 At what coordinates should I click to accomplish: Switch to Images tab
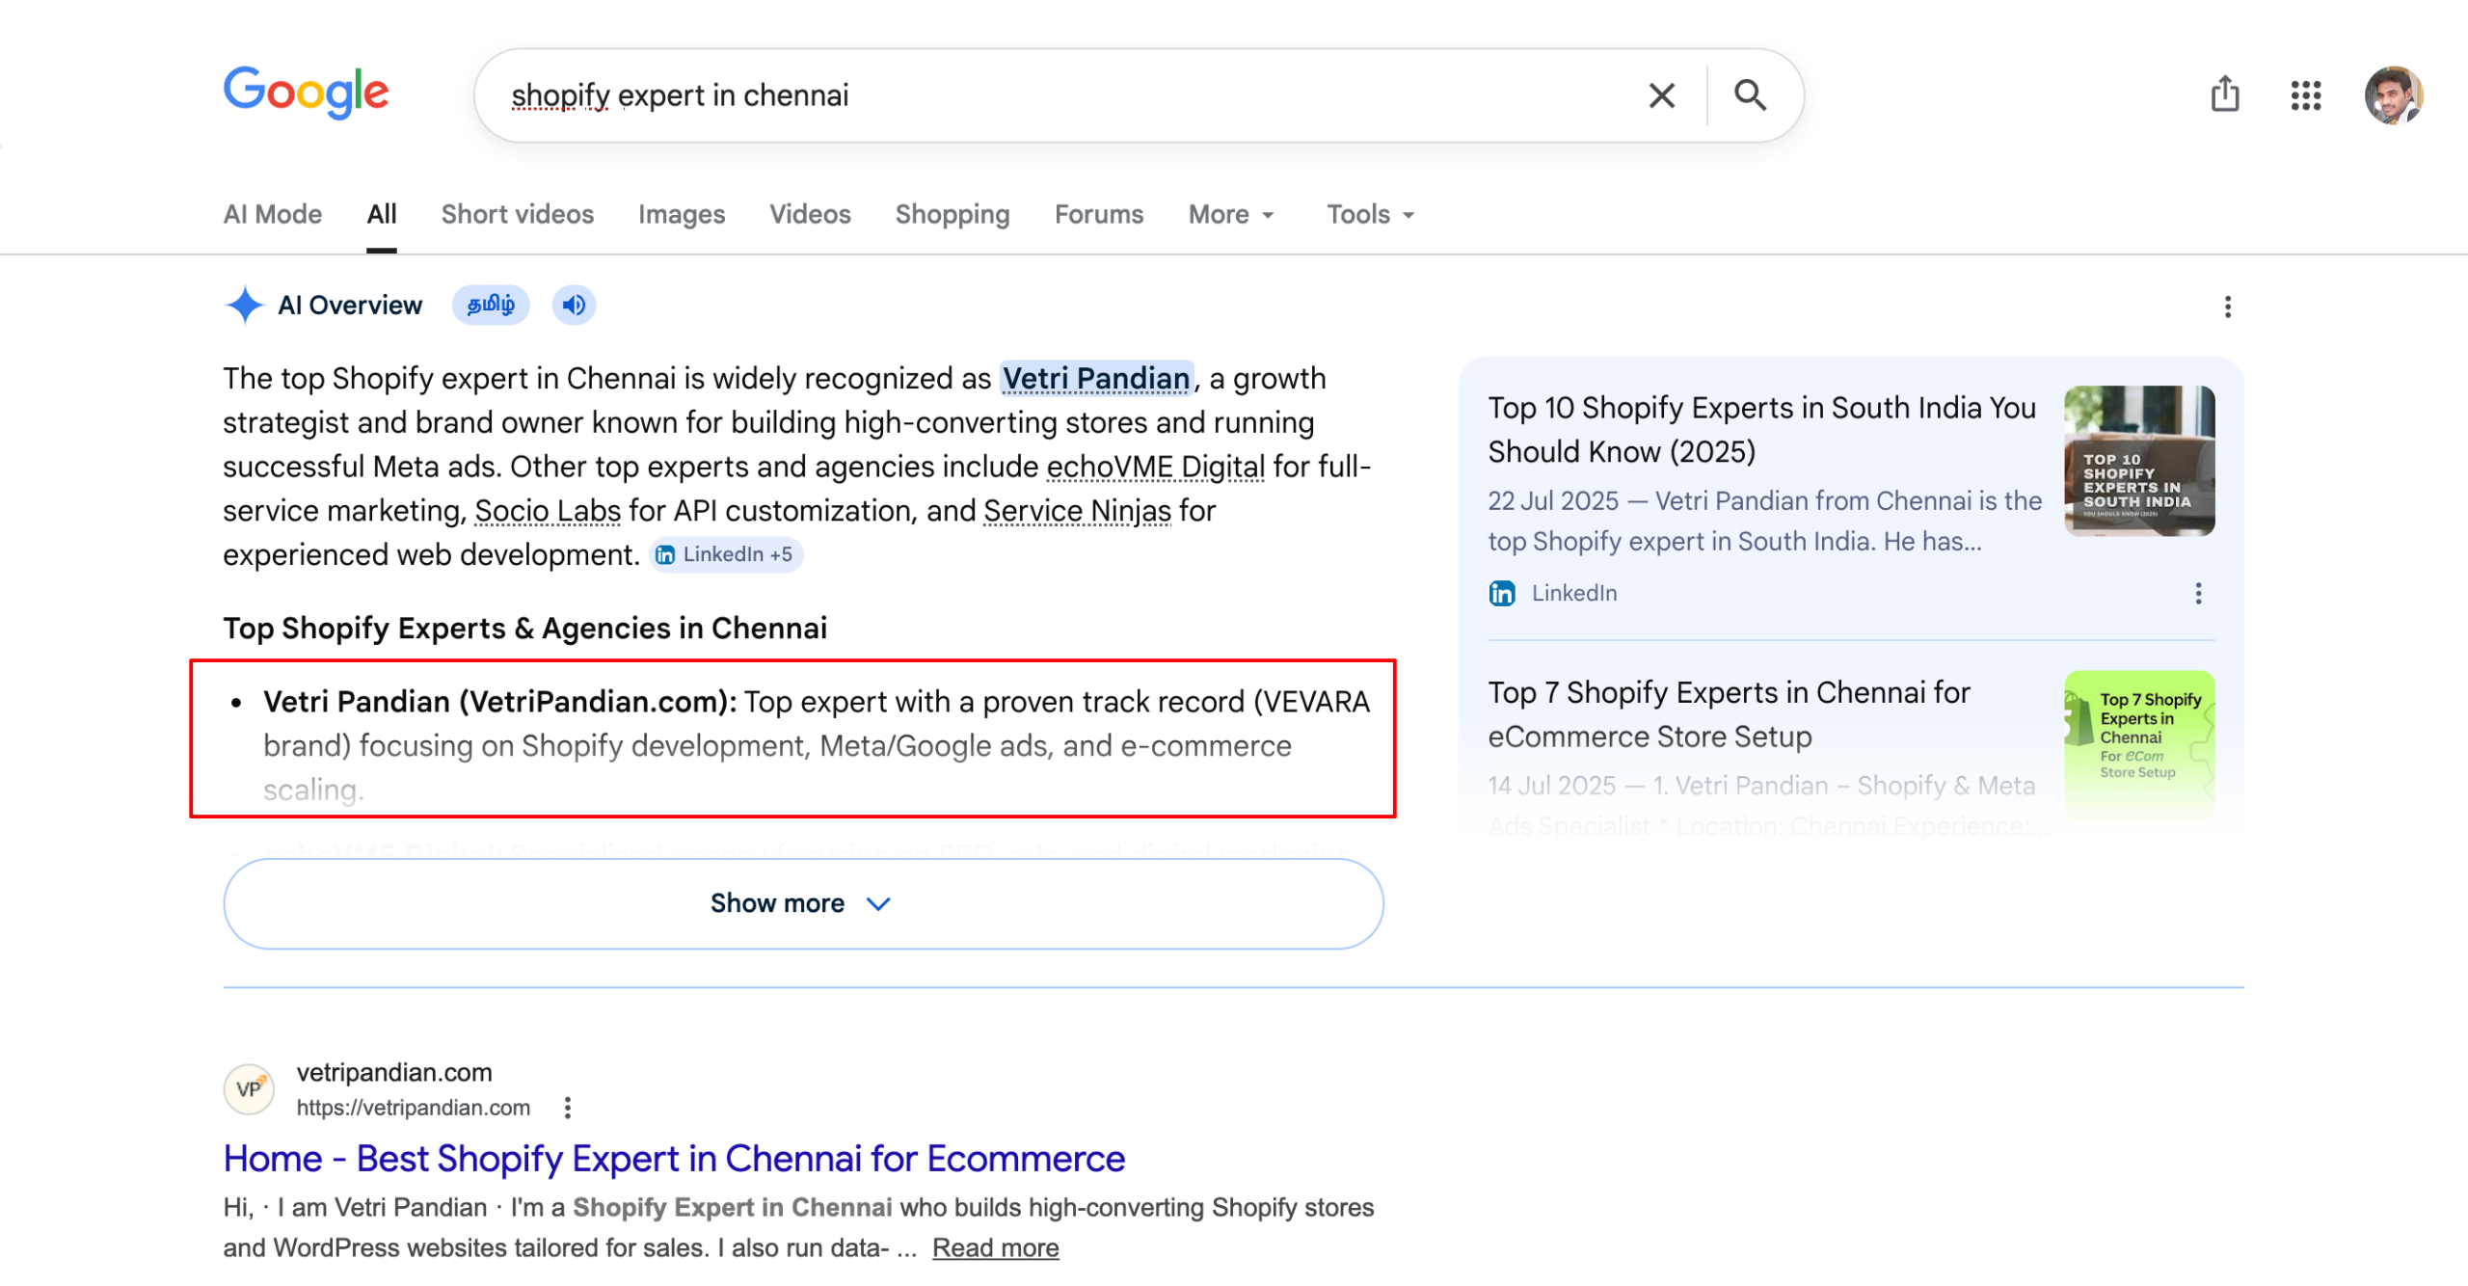(x=682, y=215)
